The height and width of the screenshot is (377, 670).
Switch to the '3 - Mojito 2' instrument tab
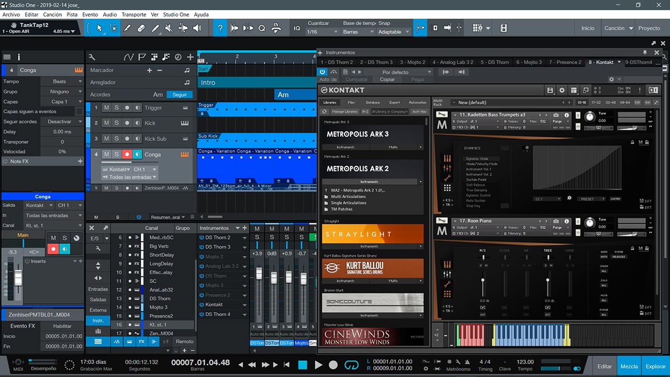413,62
